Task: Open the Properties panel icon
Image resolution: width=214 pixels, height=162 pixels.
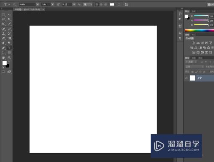Action: point(180,26)
